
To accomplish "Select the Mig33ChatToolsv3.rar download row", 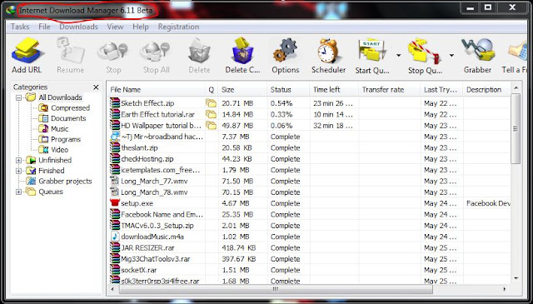I will tap(309, 259).
